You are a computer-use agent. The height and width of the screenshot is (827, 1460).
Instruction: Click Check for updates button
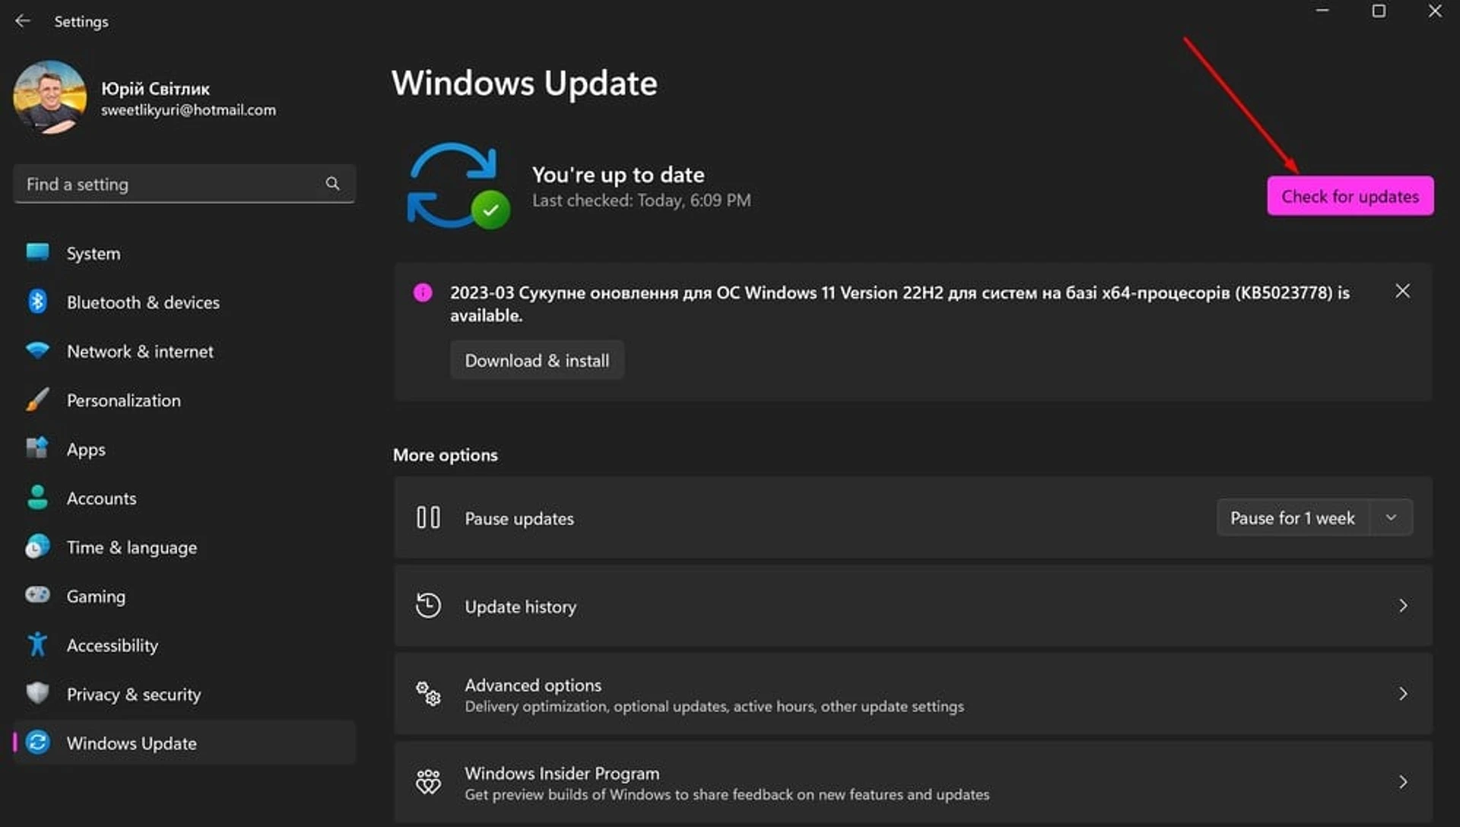pyautogui.click(x=1350, y=196)
